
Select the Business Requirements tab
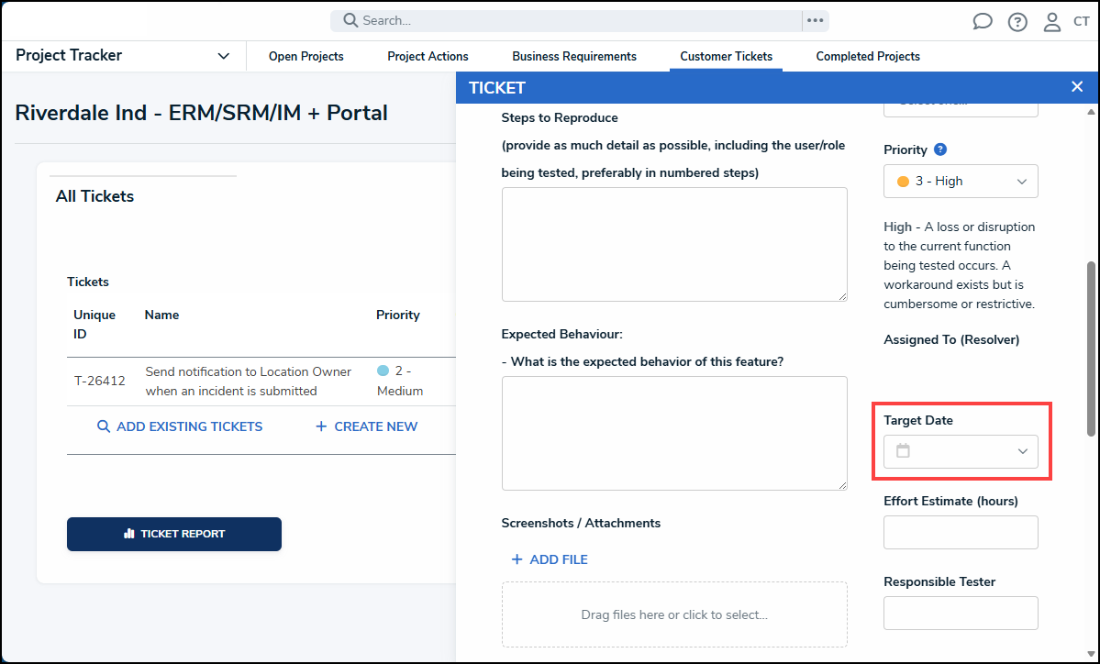click(574, 57)
